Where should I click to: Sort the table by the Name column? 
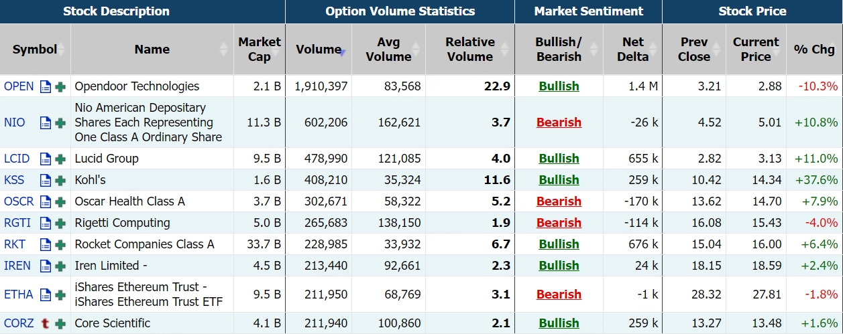pyautogui.click(x=152, y=50)
